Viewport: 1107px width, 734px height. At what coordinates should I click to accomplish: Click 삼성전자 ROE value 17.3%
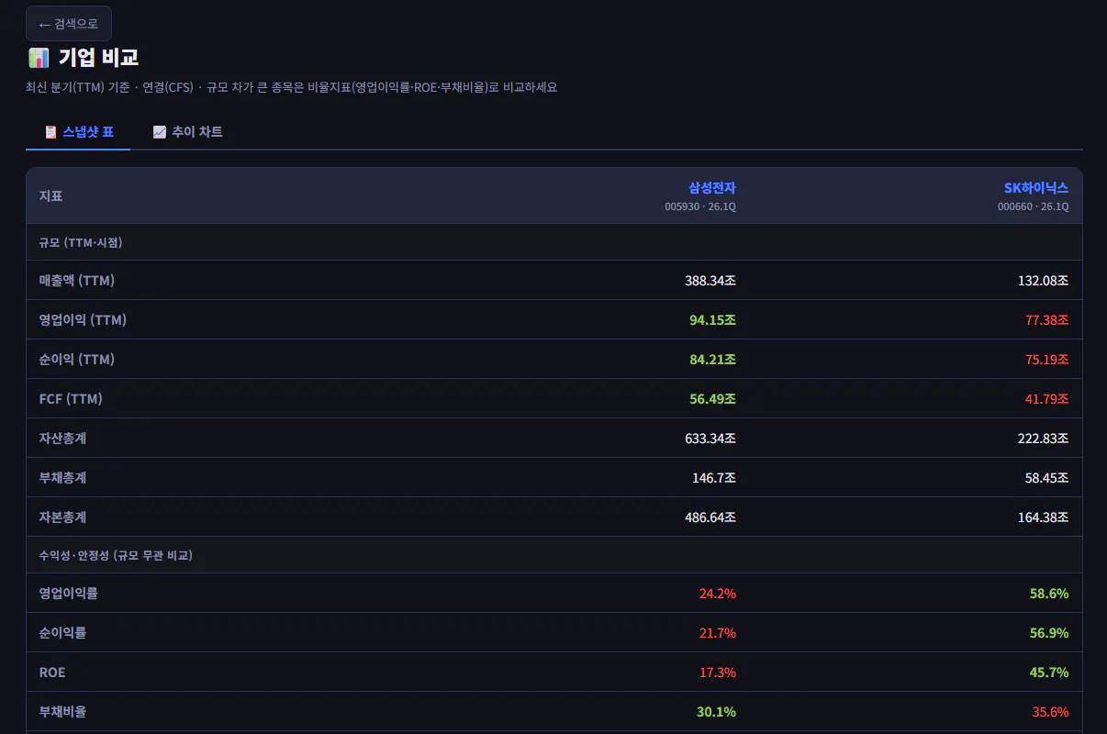pos(718,673)
